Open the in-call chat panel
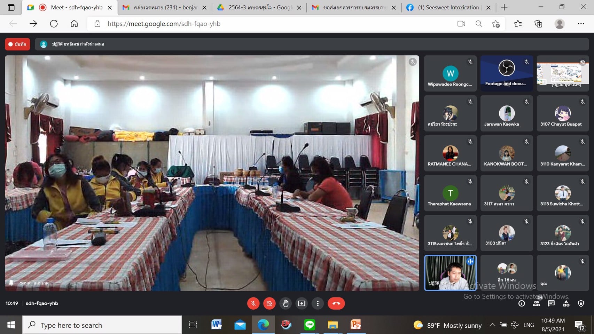Image resolution: width=594 pixels, height=334 pixels. (551, 303)
